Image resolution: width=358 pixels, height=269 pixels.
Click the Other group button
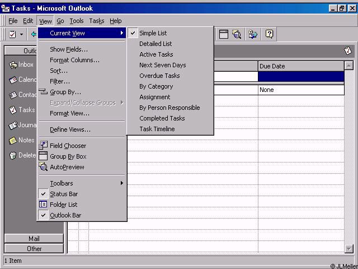pos(34,249)
